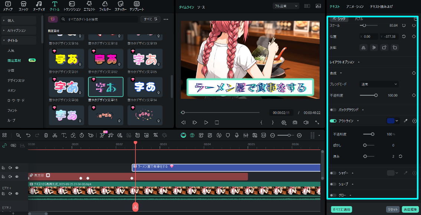Disable the アウトライン toggle
This screenshot has width=421, height=215.
[x=332, y=121]
